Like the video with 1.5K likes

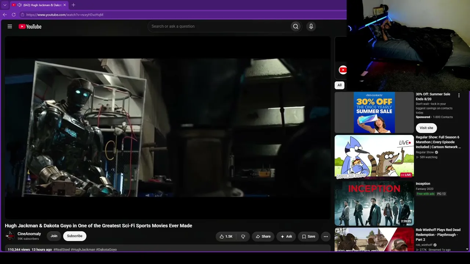(226, 236)
